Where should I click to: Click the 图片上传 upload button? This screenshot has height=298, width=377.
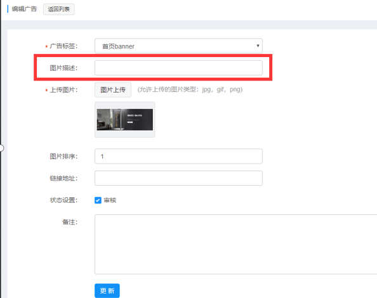point(113,90)
